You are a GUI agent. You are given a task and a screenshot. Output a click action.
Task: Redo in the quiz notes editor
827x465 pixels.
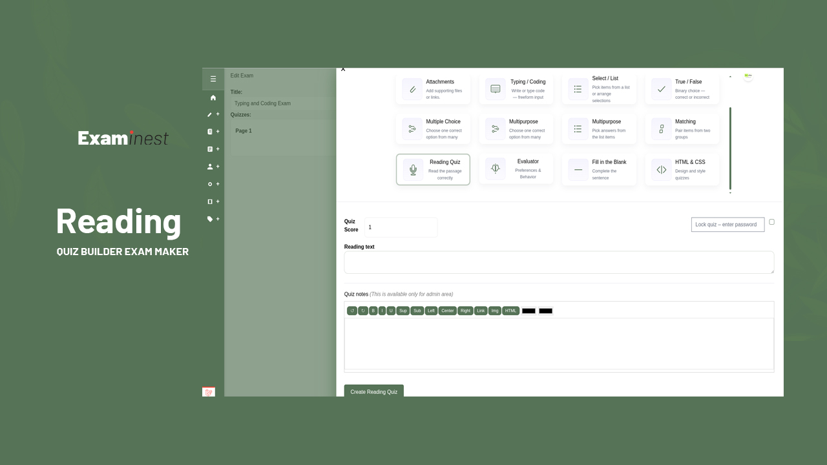tap(363, 311)
